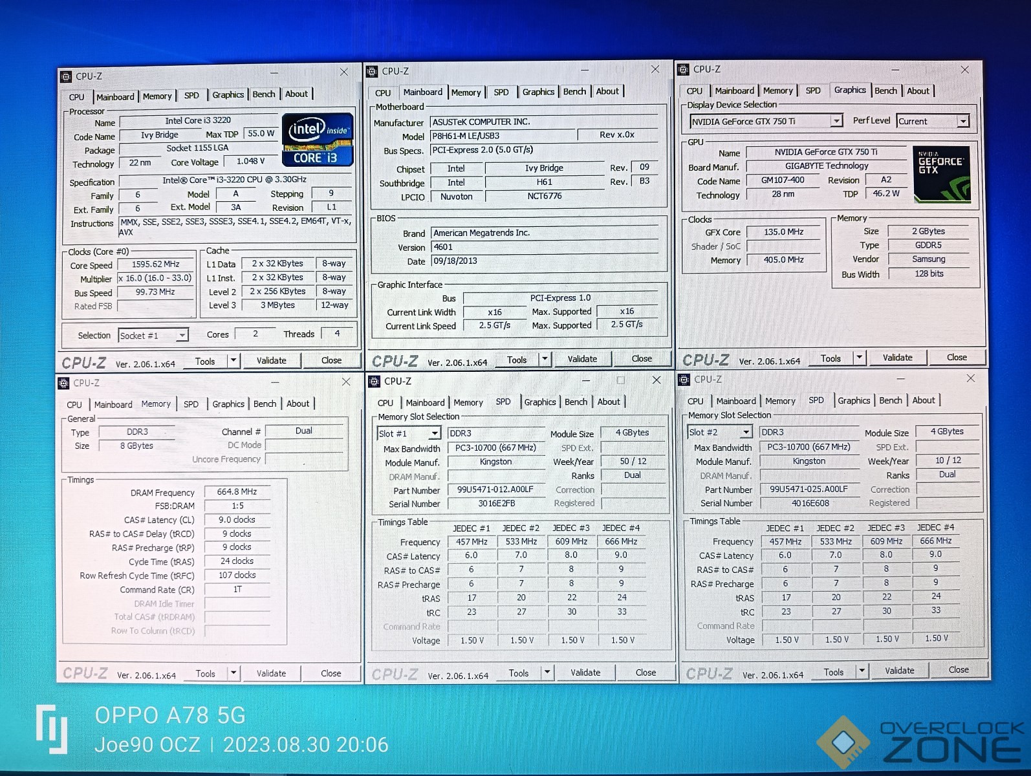1031x776 pixels.
Task: Click the NVIDIA GeForce GTX logo
Action: pyautogui.click(x=942, y=175)
